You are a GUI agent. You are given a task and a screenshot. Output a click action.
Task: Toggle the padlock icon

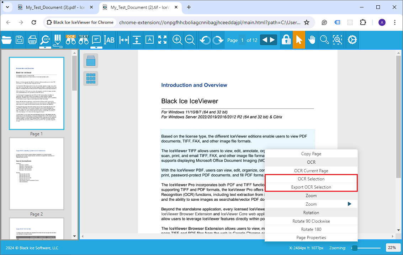tap(286, 40)
